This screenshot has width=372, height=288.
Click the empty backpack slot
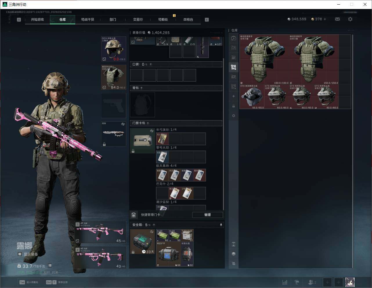point(142,105)
